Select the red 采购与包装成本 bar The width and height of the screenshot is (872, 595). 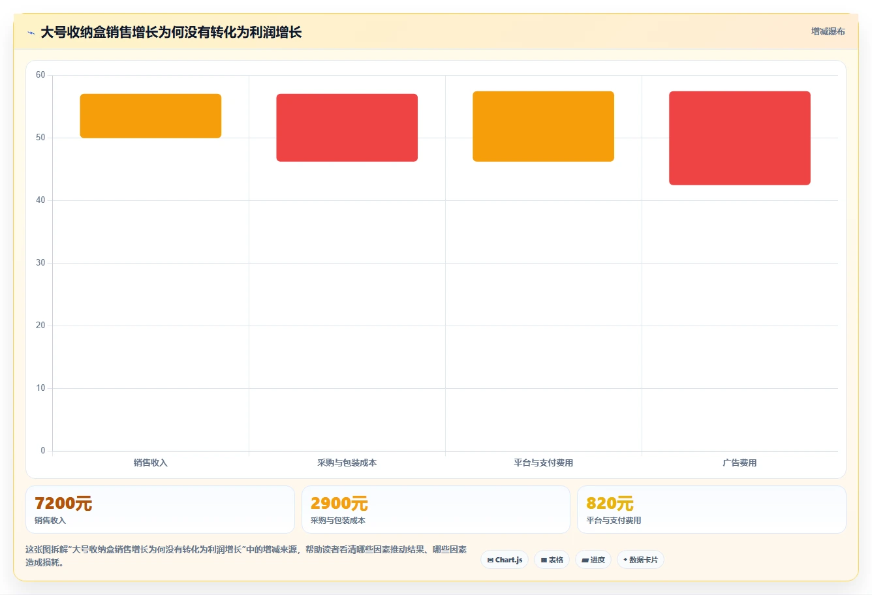347,128
